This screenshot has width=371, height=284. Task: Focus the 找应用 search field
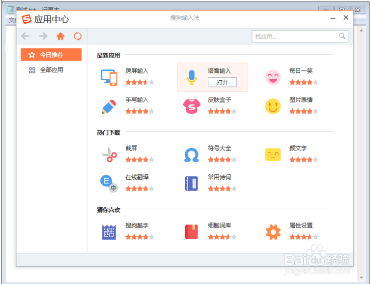click(300, 36)
